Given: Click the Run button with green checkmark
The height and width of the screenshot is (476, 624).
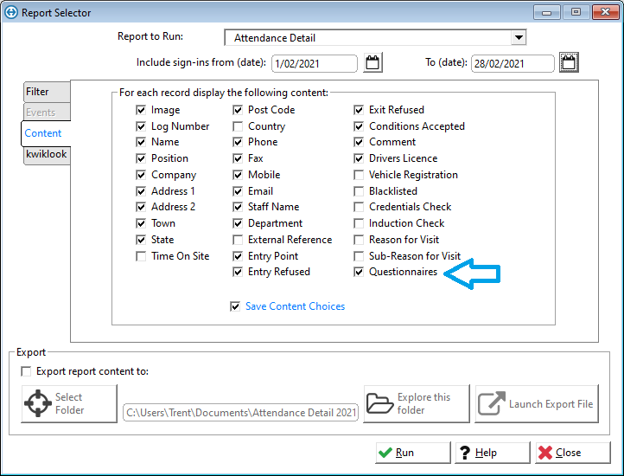Looking at the screenshot, I should coord(412,453).
